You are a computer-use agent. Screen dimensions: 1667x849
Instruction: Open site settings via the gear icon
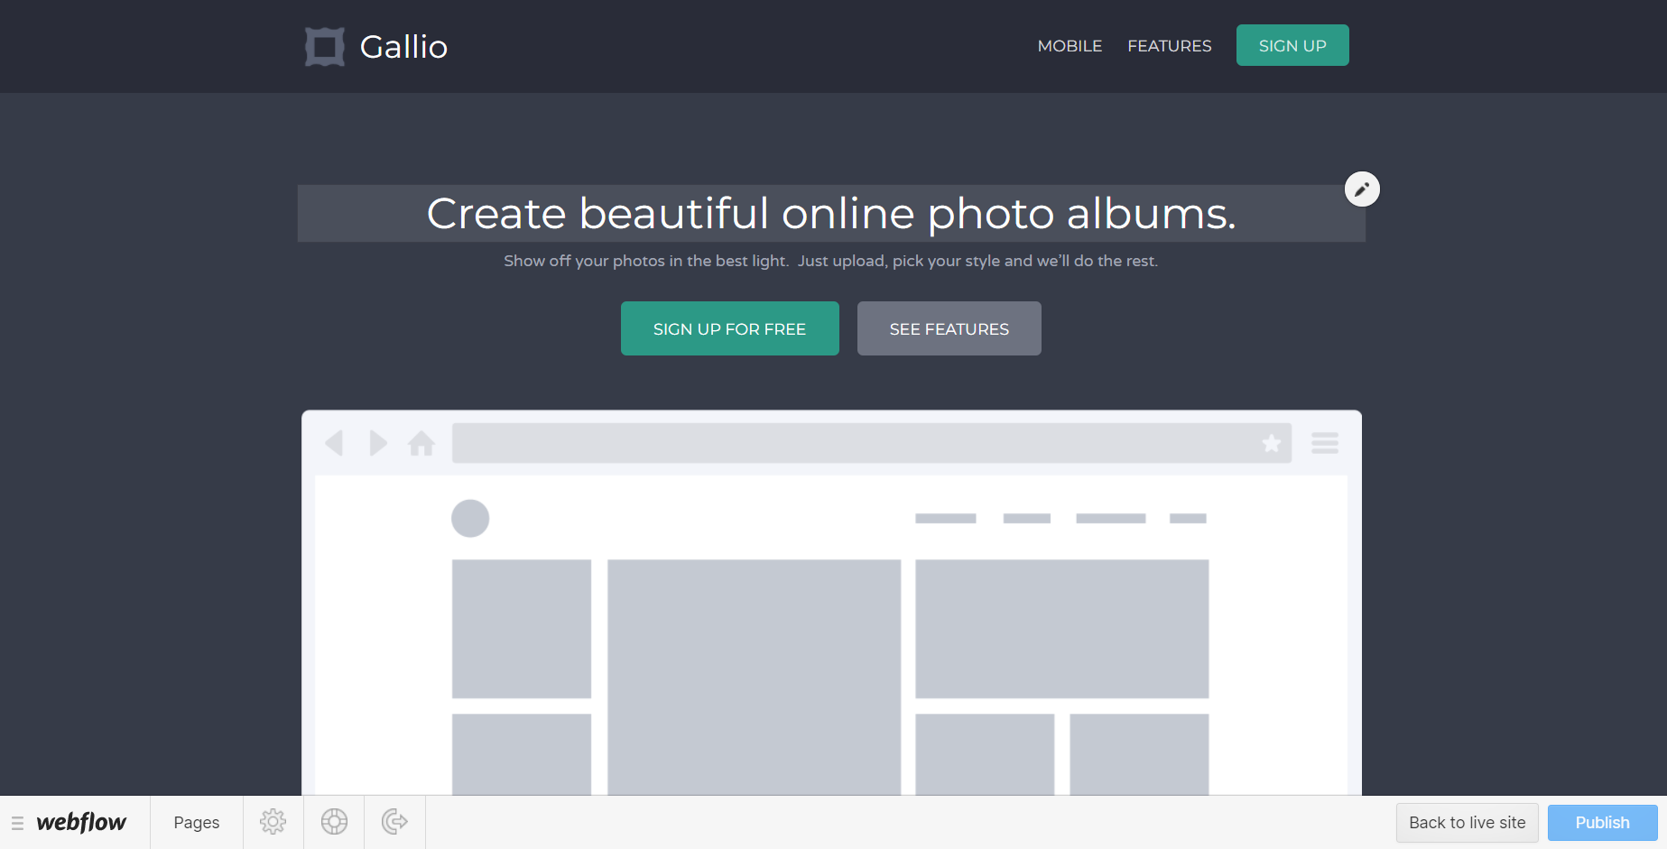[273, 822]
